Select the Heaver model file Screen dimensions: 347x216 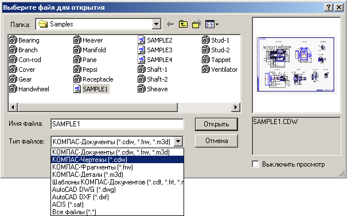[x=88, y=40]
